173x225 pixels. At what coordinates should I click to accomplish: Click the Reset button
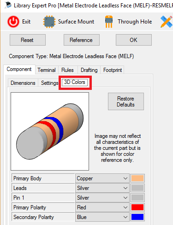click(28, 40)
